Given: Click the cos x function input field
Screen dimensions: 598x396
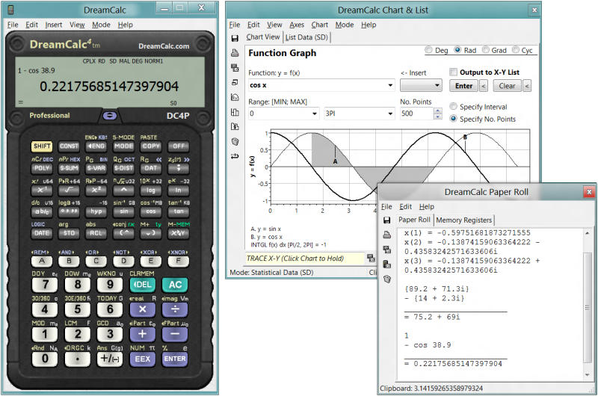Looking at the screenshot, I should point(317,85).
